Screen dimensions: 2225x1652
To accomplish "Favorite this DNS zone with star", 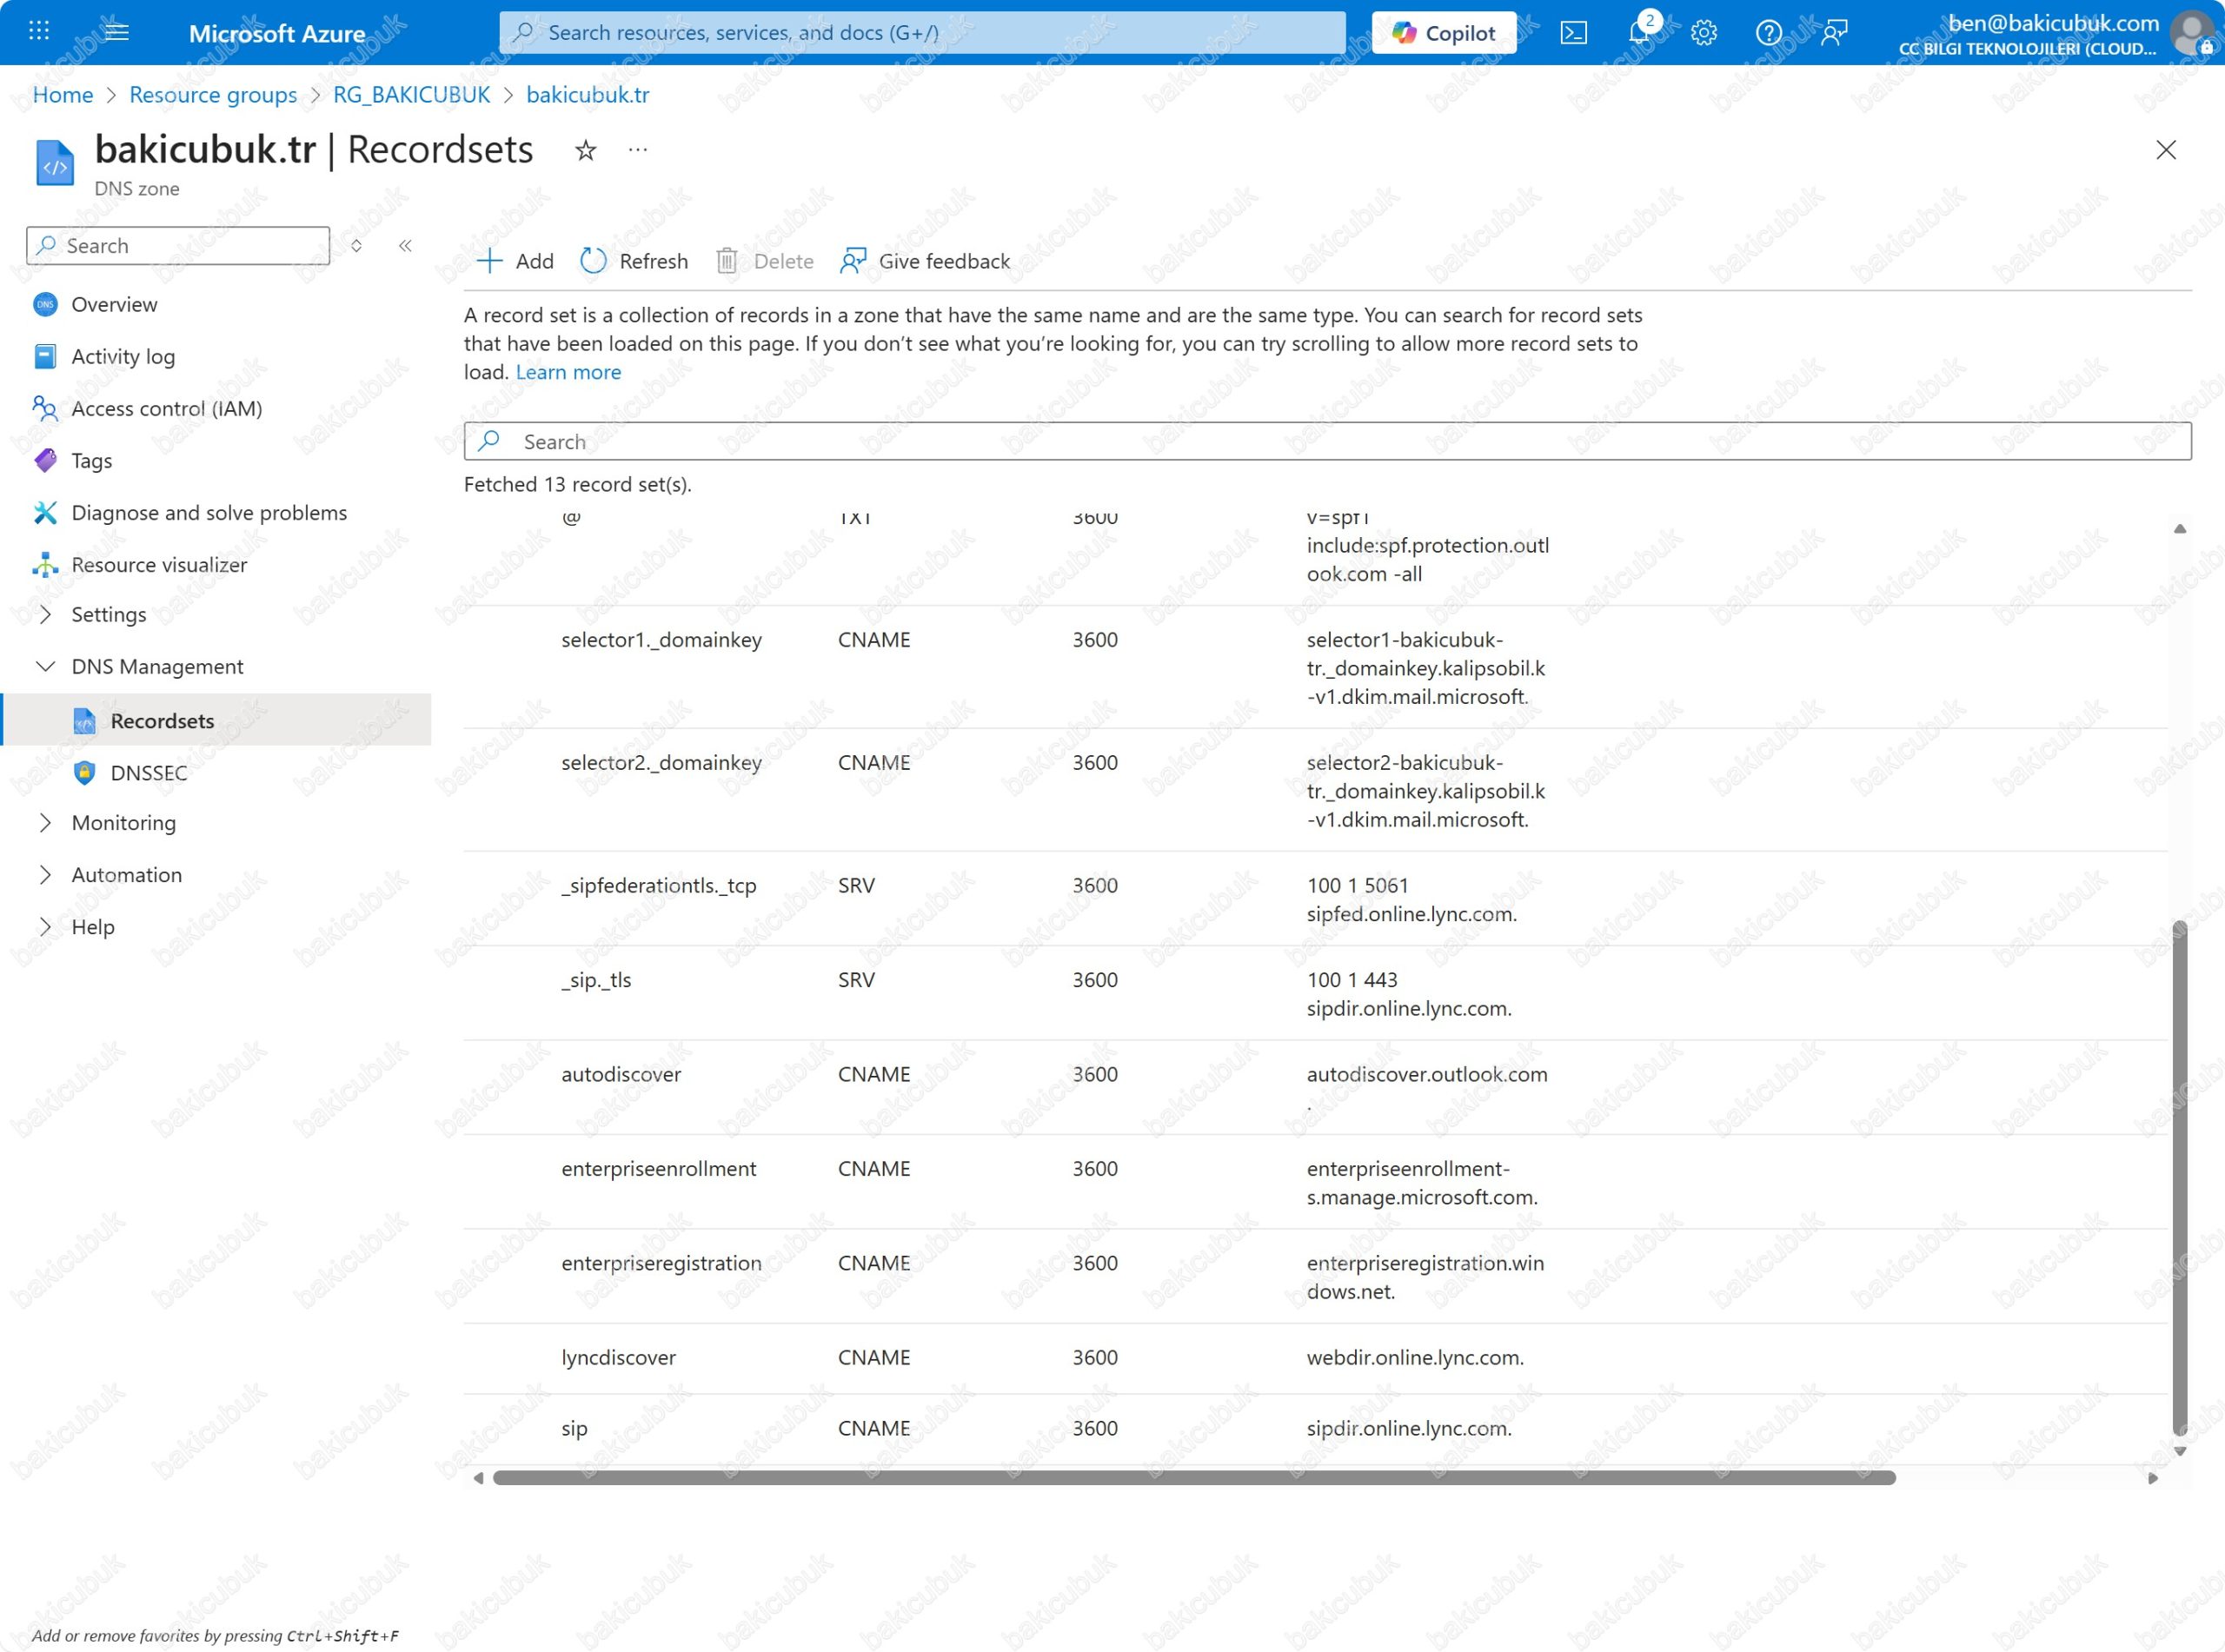I will (586, 151).
